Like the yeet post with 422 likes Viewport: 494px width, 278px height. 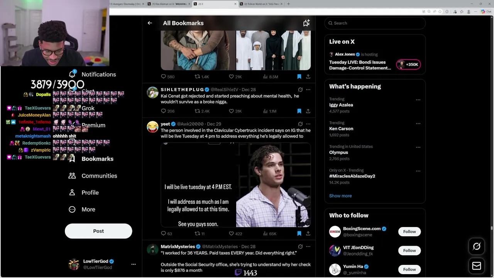point(231,234)
